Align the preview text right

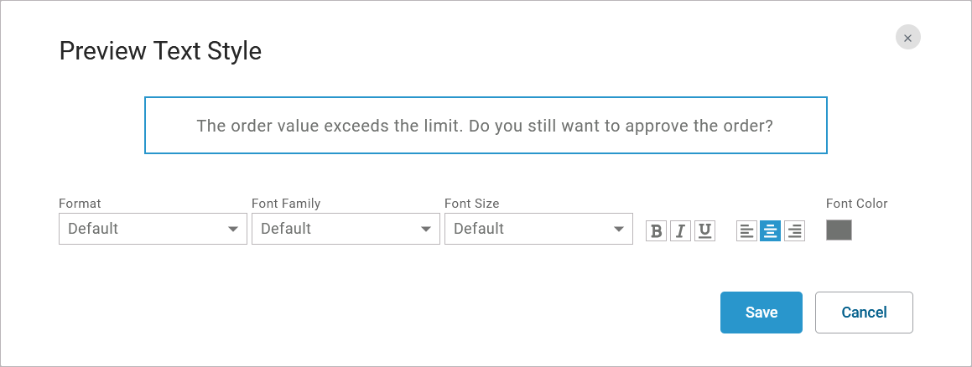coord(794,230)
